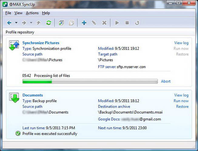Click '\Backup\Documents\Documents.msai' archive path
198x151 pixels.
pyautogui.click(x=130, y=112)
